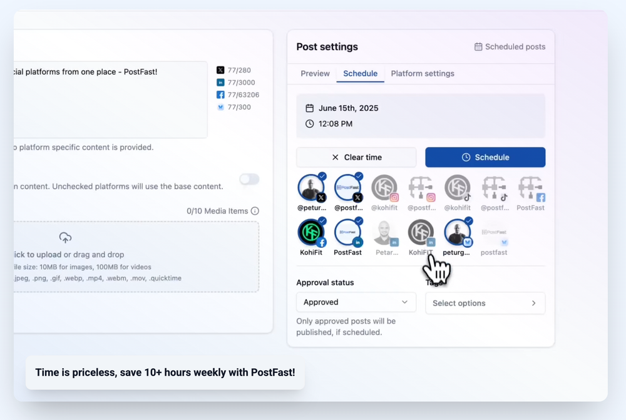Click the media items info icon
Screen dimensions: 626x420
255,211
